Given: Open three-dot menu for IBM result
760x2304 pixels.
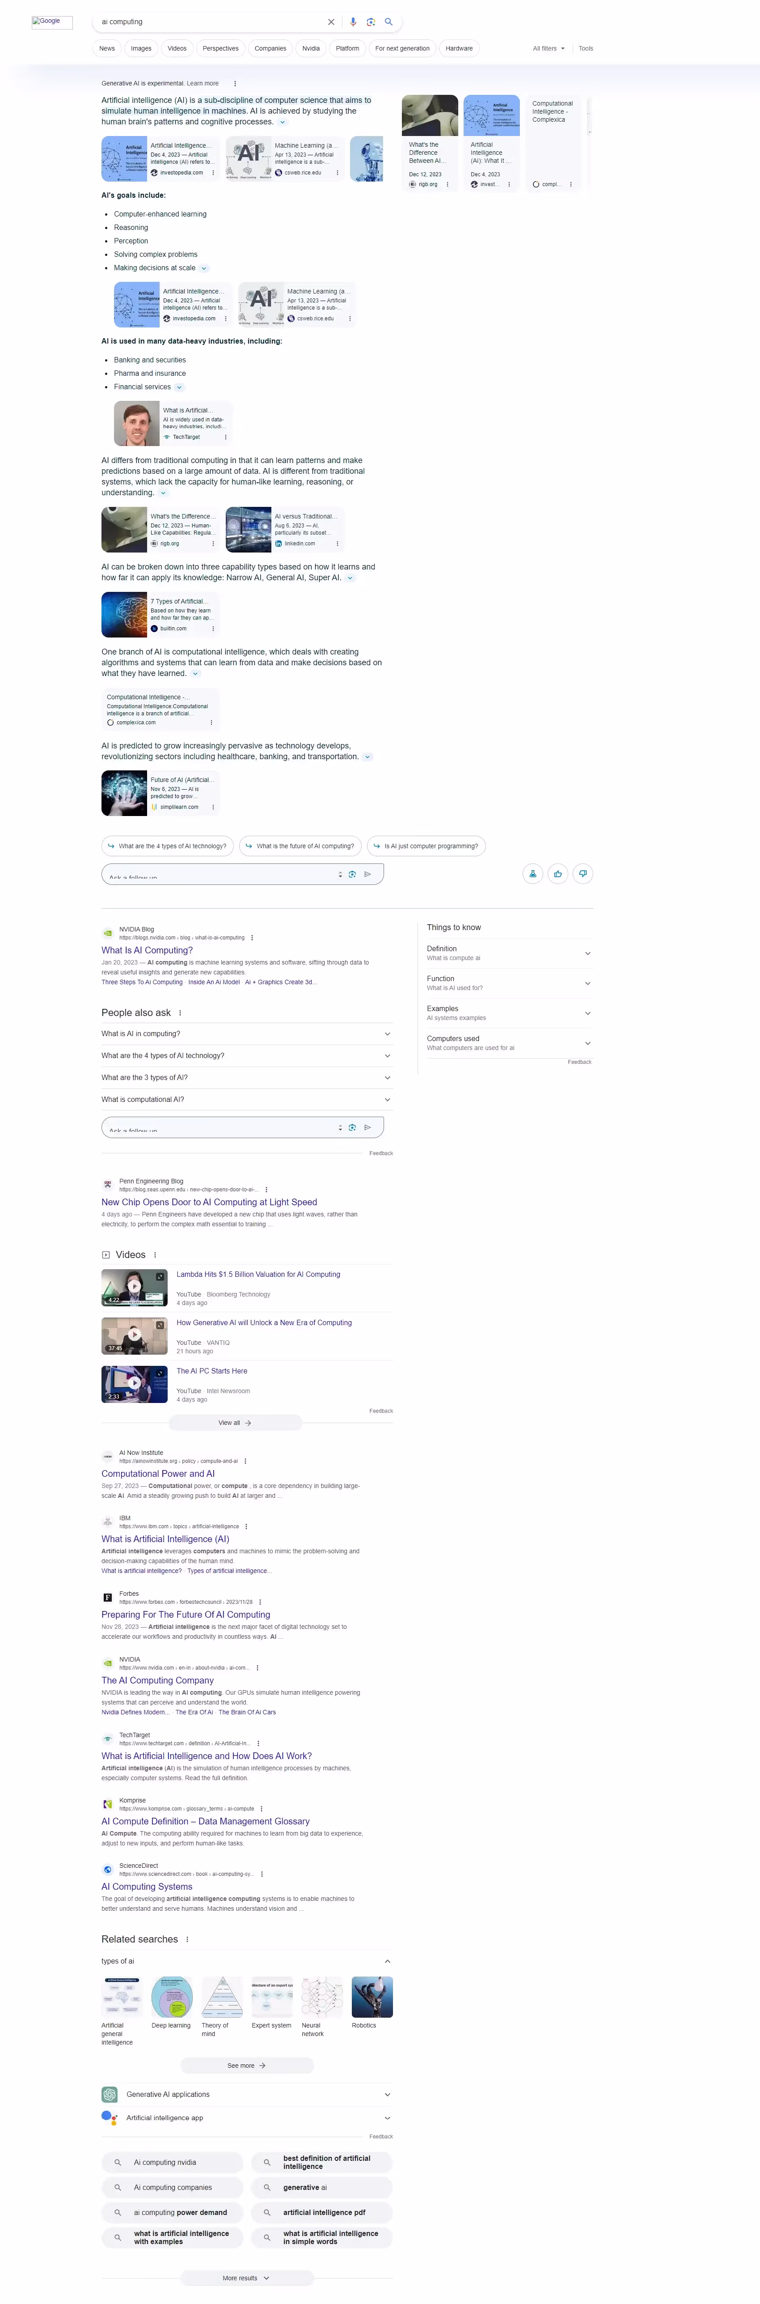Looking at the screenshot, I should click(x=246, y=1526).
